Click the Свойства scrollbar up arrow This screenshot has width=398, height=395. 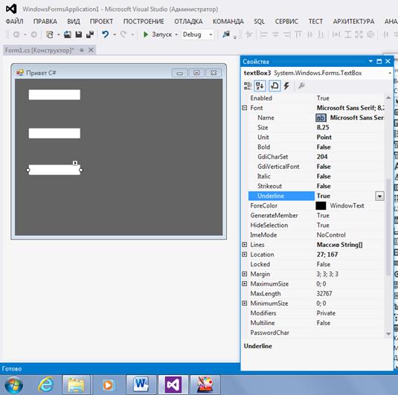coord(388,98)
